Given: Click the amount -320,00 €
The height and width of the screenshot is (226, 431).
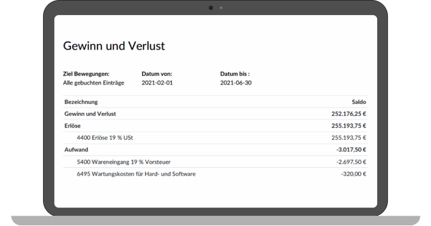Looking at the screenshot, I should pyautogui.click(x=353, y=174).
